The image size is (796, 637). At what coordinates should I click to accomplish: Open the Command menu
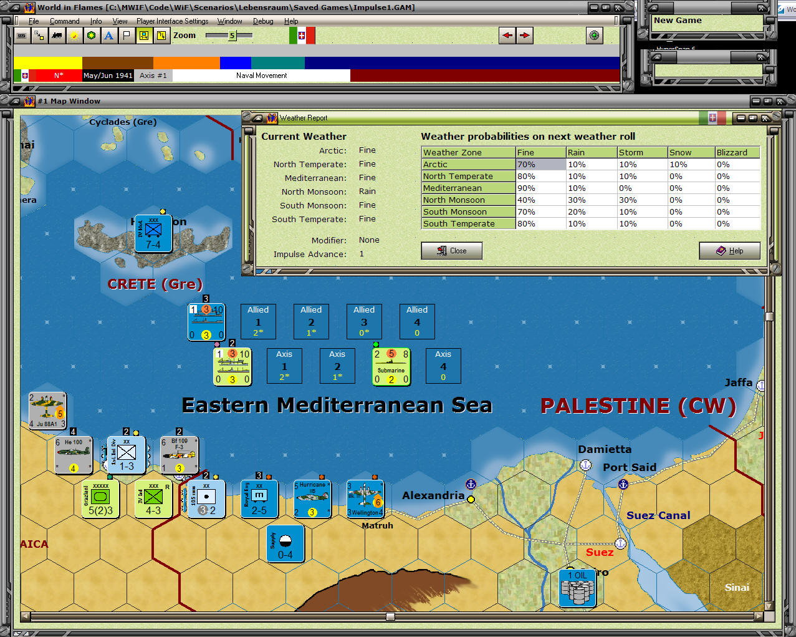pos(65,21)
